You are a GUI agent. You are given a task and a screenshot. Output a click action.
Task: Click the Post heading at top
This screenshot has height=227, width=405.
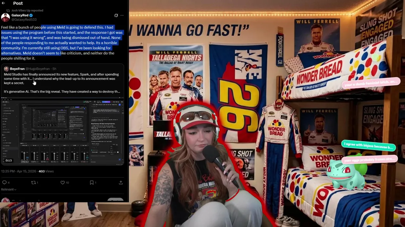tap(18, 3)
